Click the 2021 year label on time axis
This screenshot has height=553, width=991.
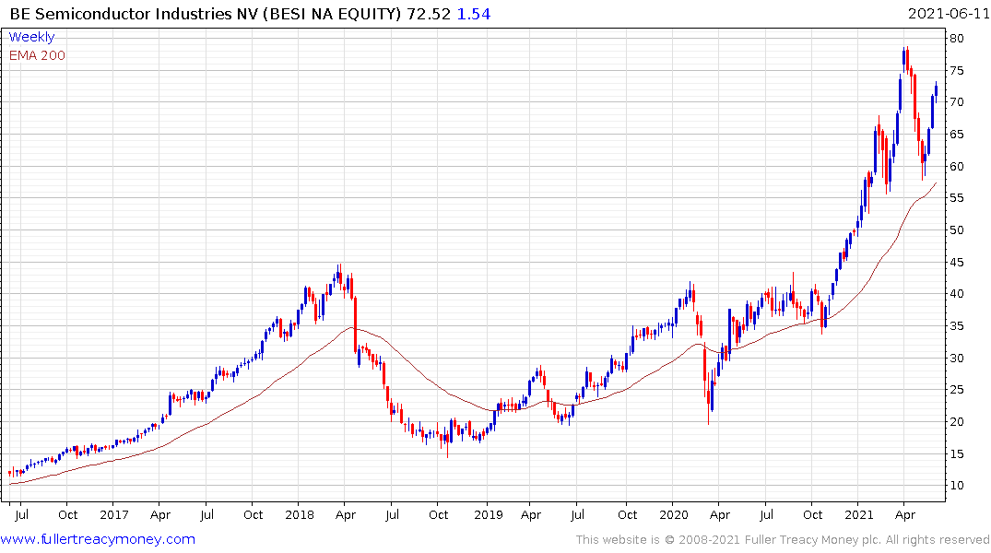point(859,515)
